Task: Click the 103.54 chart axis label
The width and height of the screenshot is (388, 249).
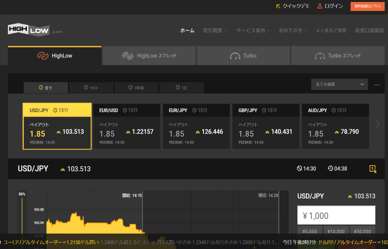Action: 39,223
